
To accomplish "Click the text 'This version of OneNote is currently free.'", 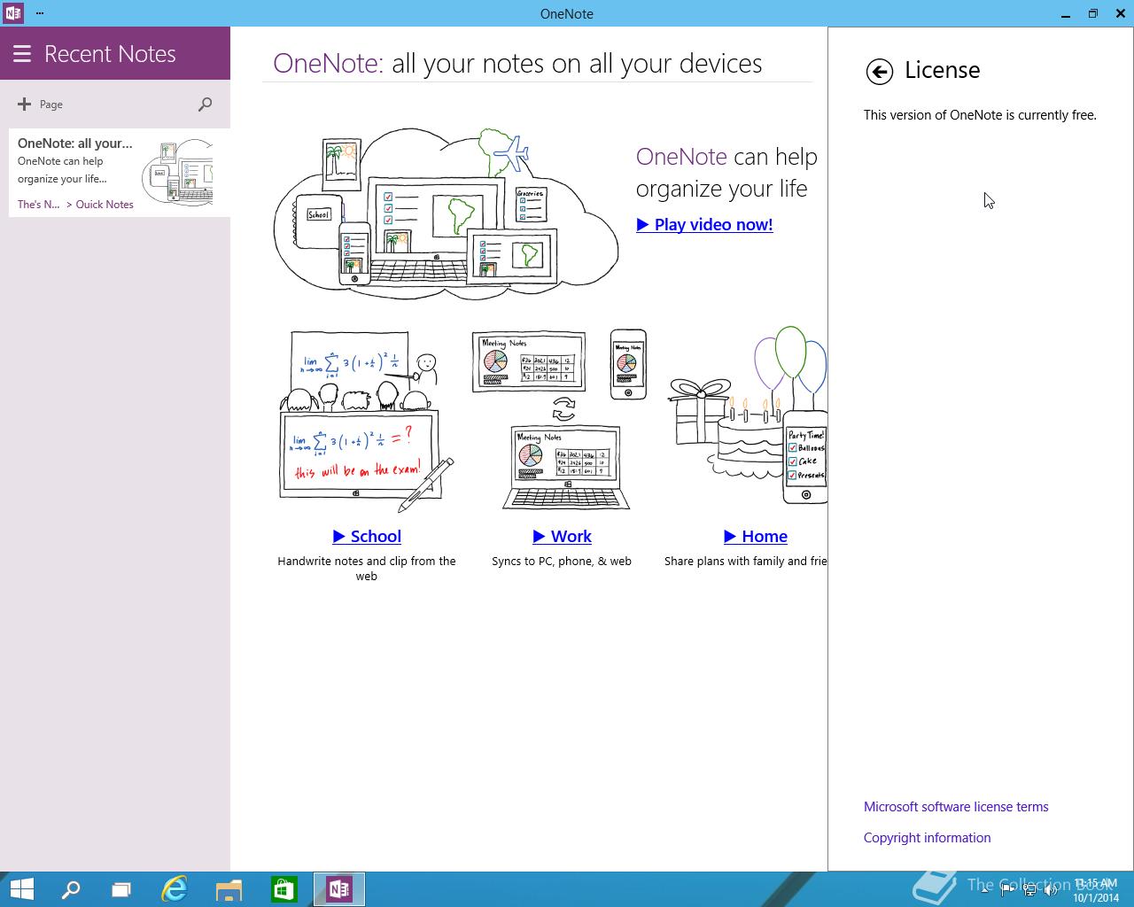I will (980, 115).
